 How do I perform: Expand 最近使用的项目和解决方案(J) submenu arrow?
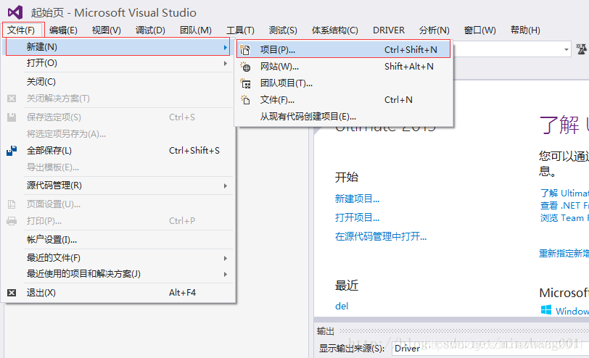point(226,275)
